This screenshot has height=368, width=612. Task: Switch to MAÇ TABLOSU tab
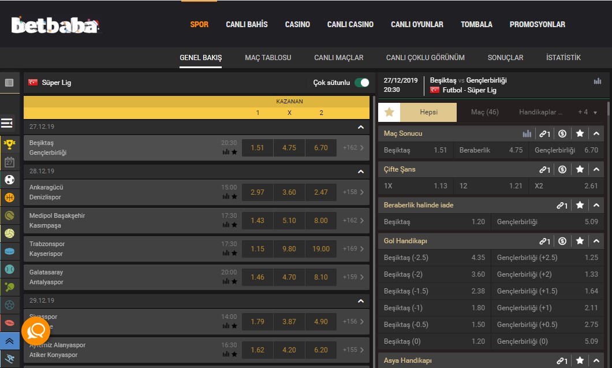click(268, 57)
